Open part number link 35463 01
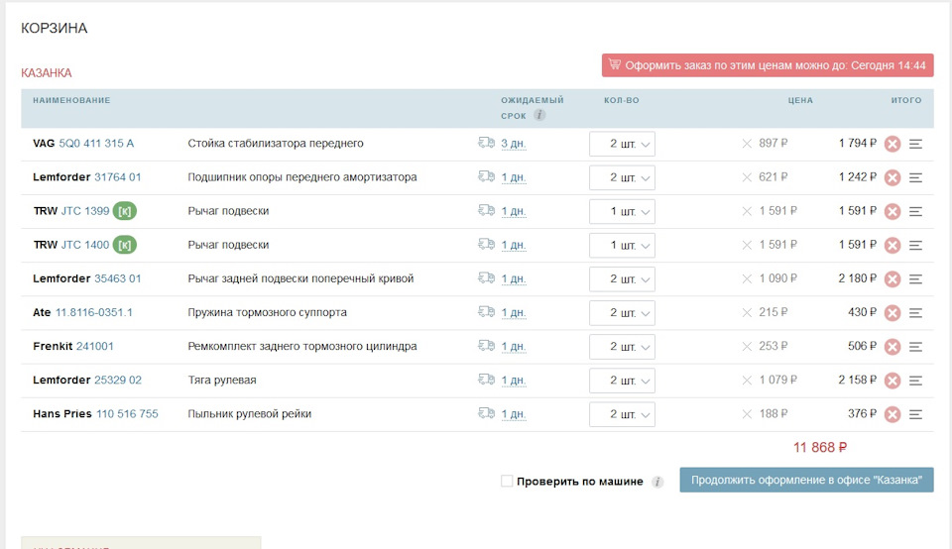The height and width of the screenshot is (549, 952). click(118, 278)
